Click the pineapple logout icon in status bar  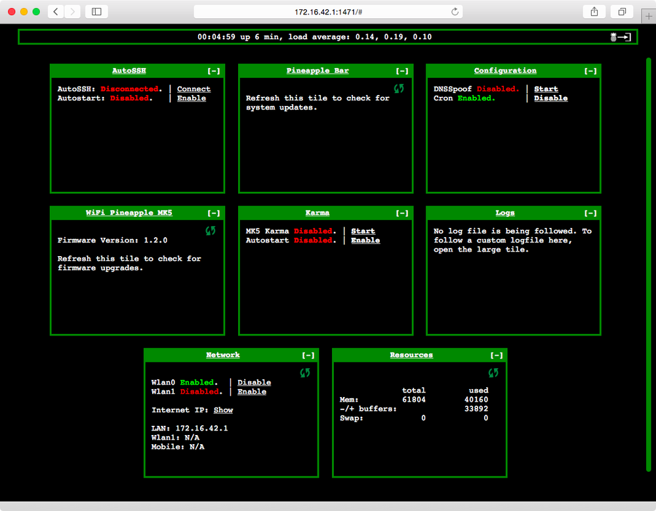click(621, 37)
